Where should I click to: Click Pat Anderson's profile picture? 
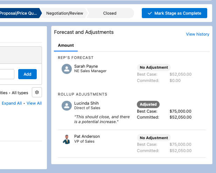pyautogui.click(x=67, y=139)
